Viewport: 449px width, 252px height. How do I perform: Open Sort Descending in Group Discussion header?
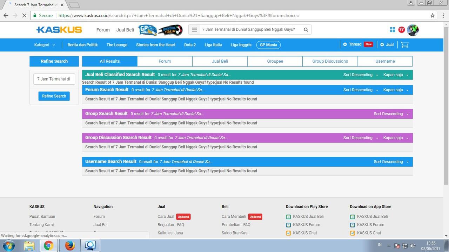click(x=361, y=138)
